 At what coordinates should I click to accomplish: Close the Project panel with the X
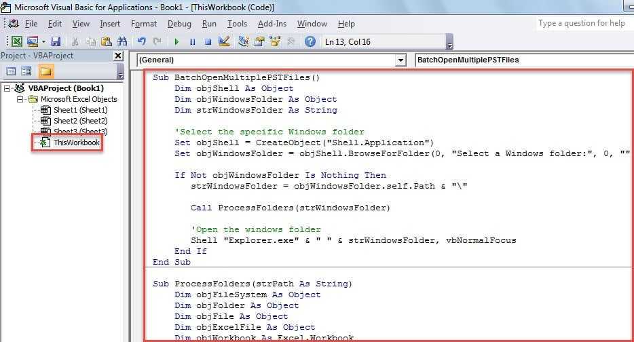point(118,56)
